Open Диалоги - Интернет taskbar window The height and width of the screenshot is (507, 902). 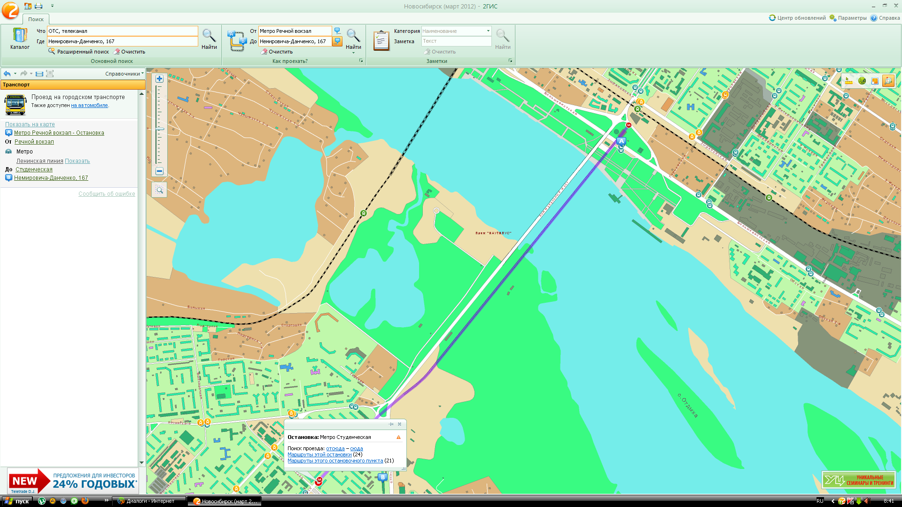click(149, 501)
